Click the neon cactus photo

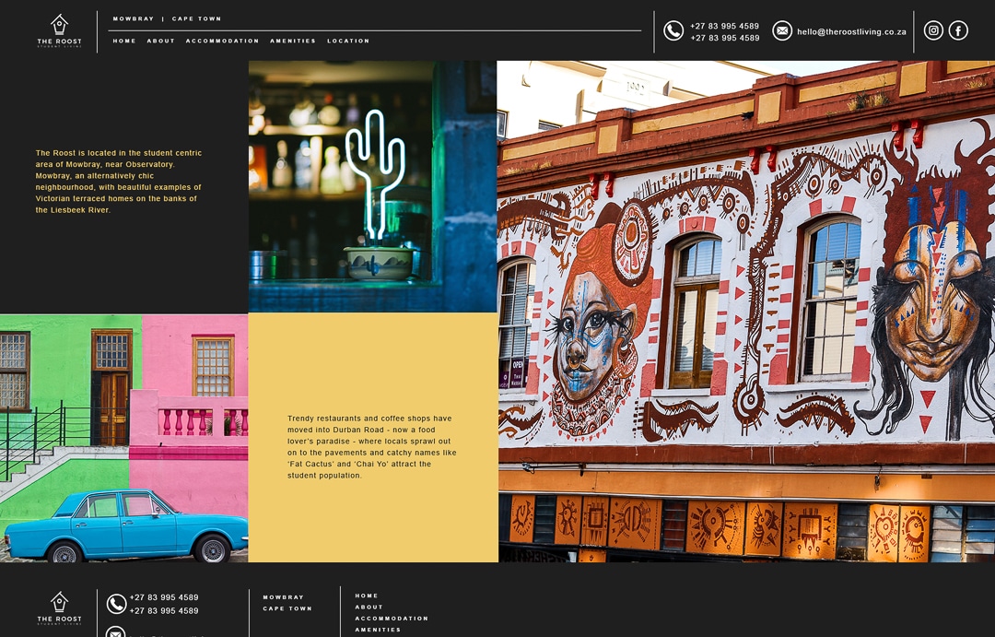372,186
